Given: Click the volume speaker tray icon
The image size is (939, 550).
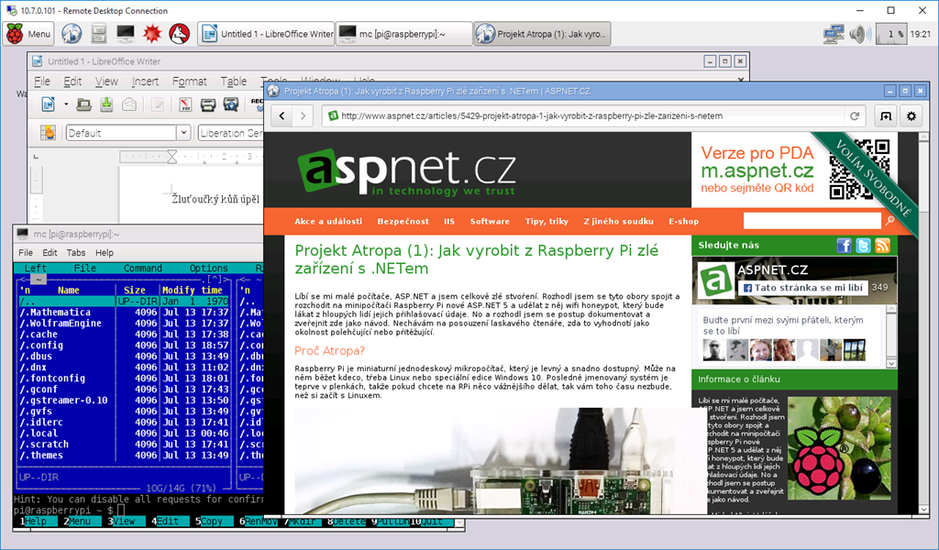Looking at the screenshot, I should (858, 34).
